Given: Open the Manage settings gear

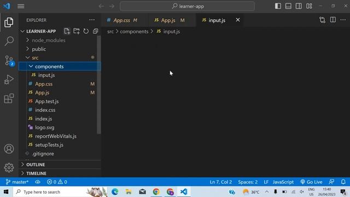Looking at the screenshot, I should click(x=9, y=167).
